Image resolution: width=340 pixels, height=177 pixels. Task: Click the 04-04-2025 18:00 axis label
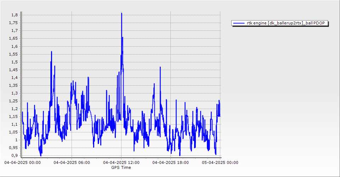click(170, 162)
